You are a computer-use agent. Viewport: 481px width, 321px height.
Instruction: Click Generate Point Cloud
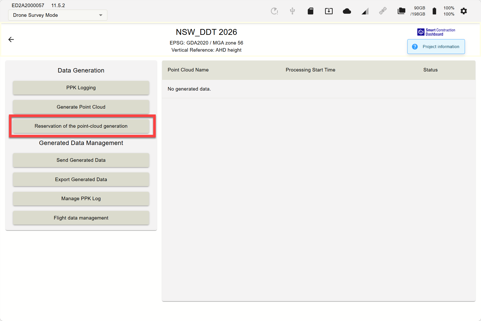81,107
